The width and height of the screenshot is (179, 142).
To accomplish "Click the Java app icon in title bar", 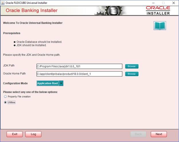I will [x=3, y=3].
